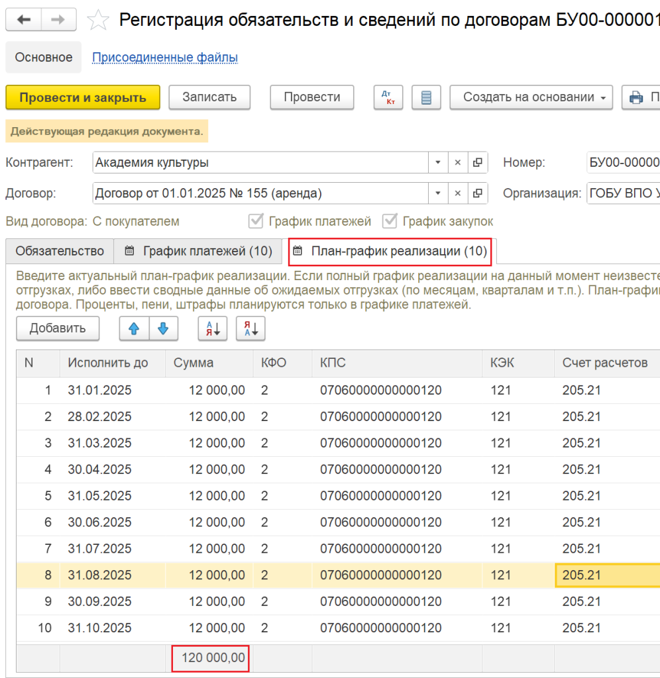Move the selected row down
This screenshot has width=660, height=678.
click(163, 328)
